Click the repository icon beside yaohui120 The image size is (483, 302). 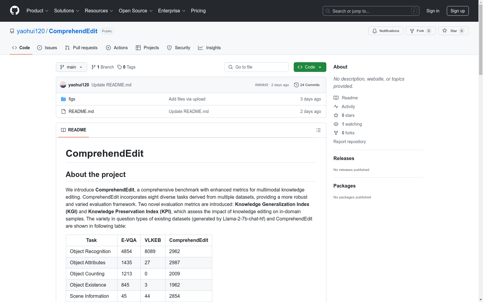tap(12, 31)
